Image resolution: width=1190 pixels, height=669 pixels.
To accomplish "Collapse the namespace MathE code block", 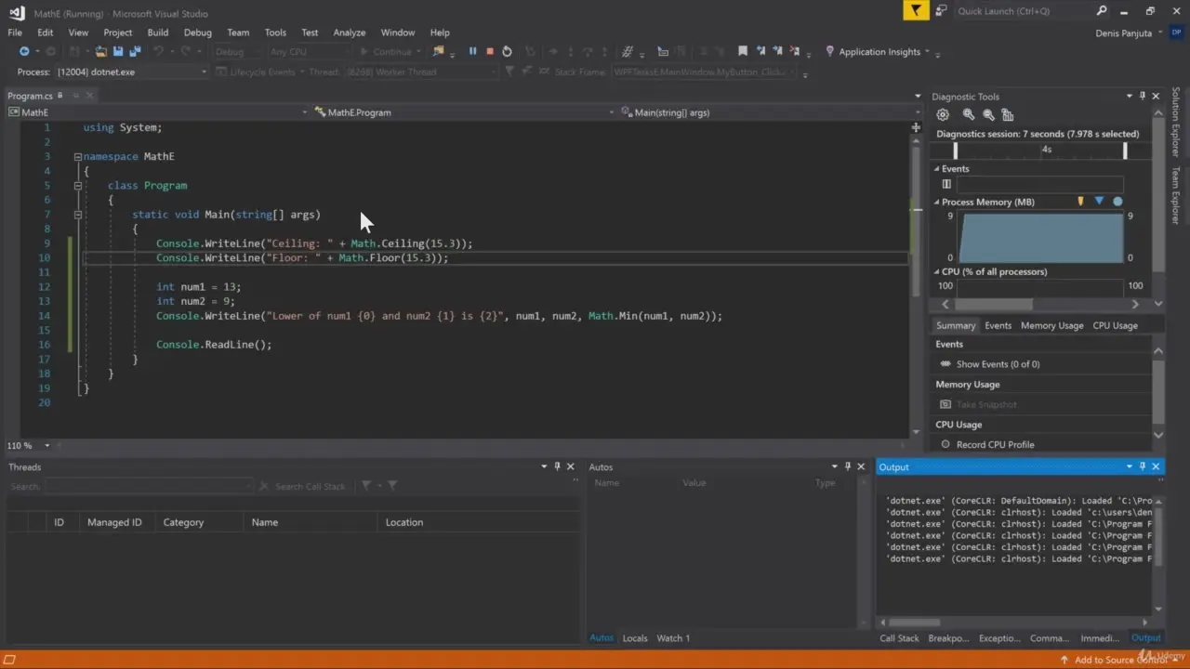I will (x=78, y=157).
